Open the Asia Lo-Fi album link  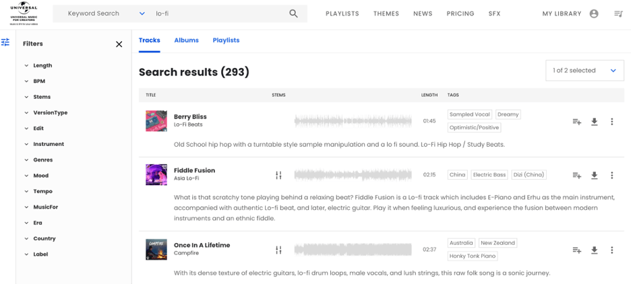pos(187,178)
